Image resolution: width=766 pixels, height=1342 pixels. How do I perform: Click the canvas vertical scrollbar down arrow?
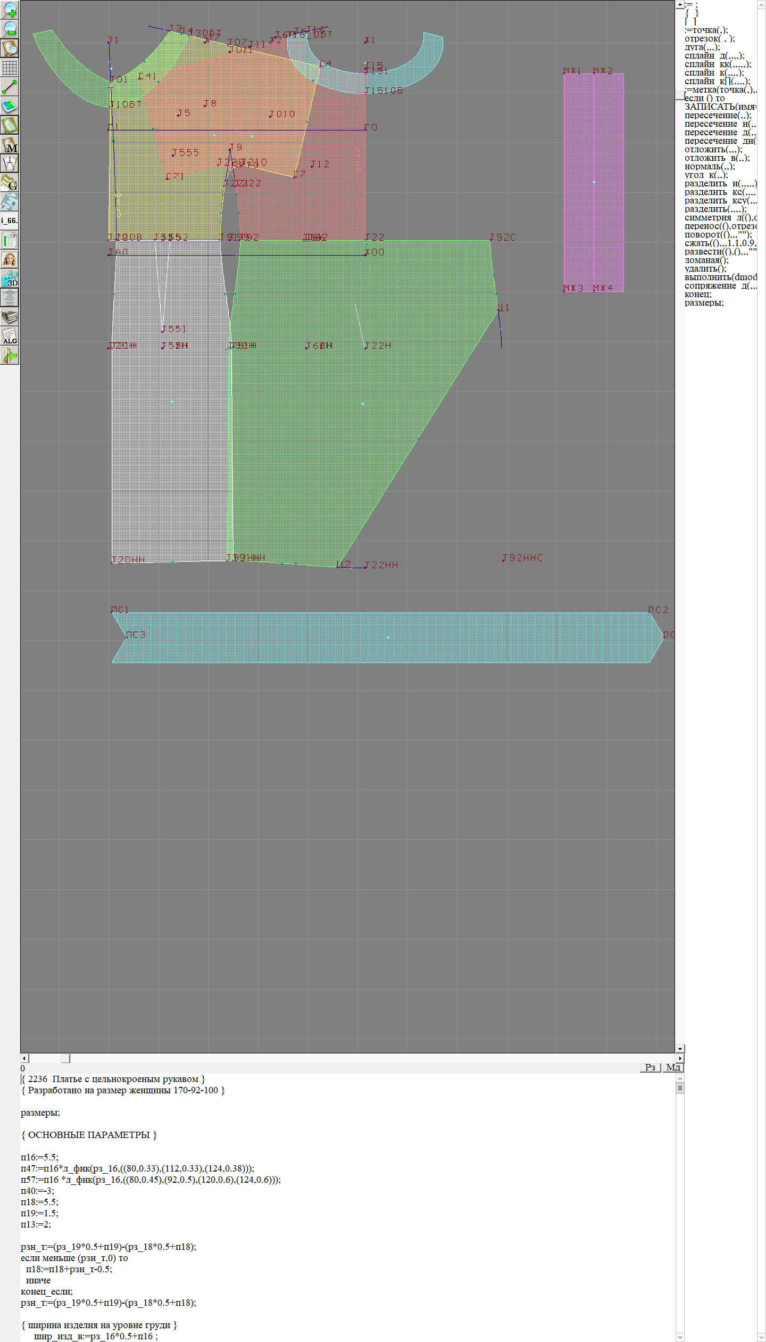[680, 1048]
